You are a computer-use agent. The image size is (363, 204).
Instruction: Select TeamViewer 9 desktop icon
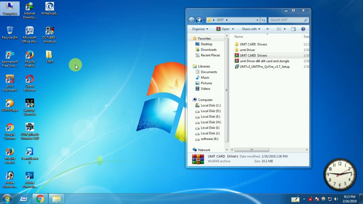click(x=30, y=156)
